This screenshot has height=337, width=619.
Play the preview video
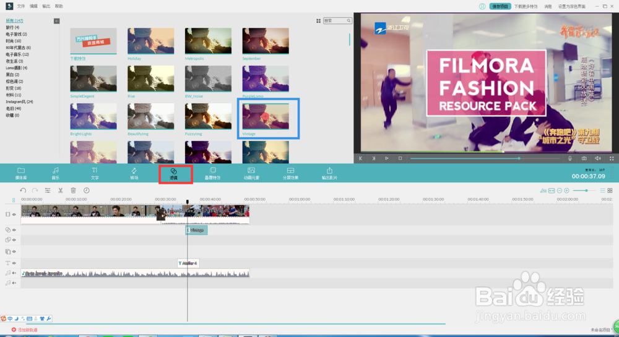click(x=387, y=158)
